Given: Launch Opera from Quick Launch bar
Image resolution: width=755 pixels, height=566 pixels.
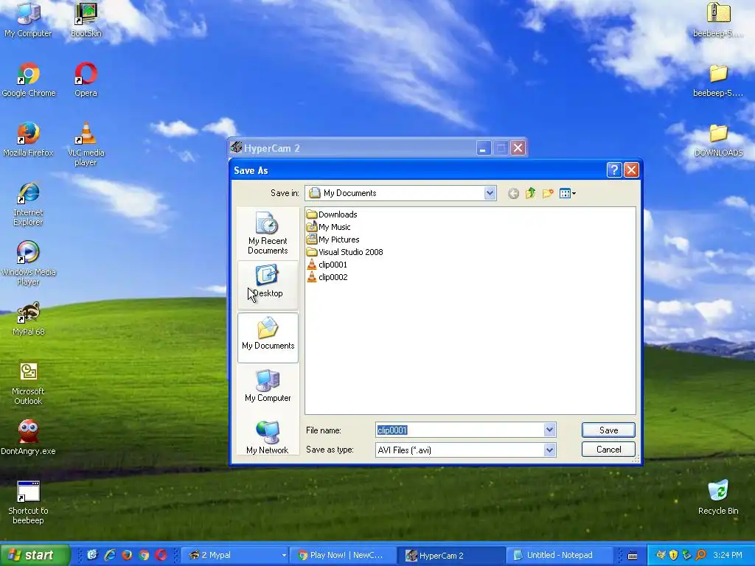Looking at the screenshot, I should click(161, 555).
